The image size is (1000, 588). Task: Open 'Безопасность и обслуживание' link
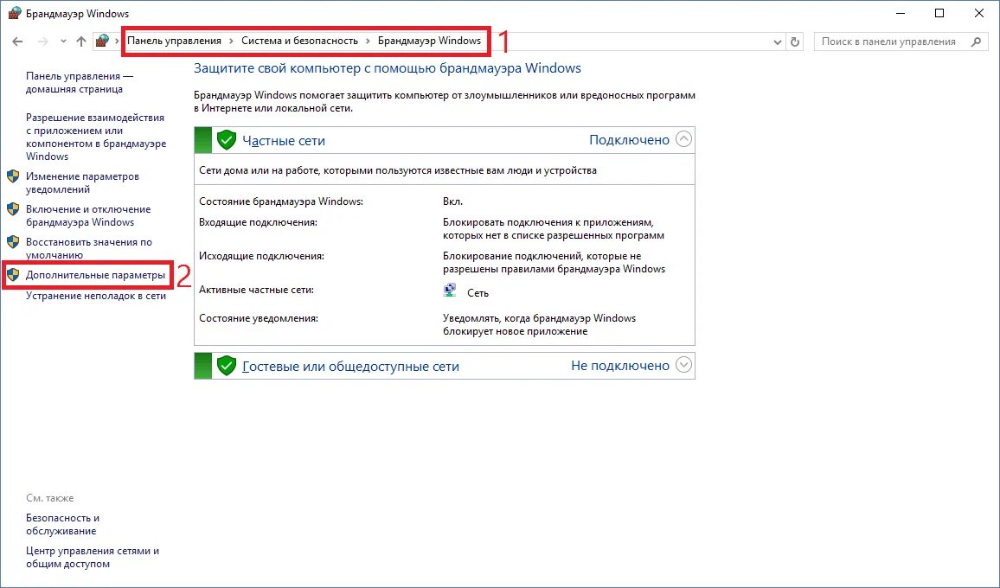tap(62, 524)
